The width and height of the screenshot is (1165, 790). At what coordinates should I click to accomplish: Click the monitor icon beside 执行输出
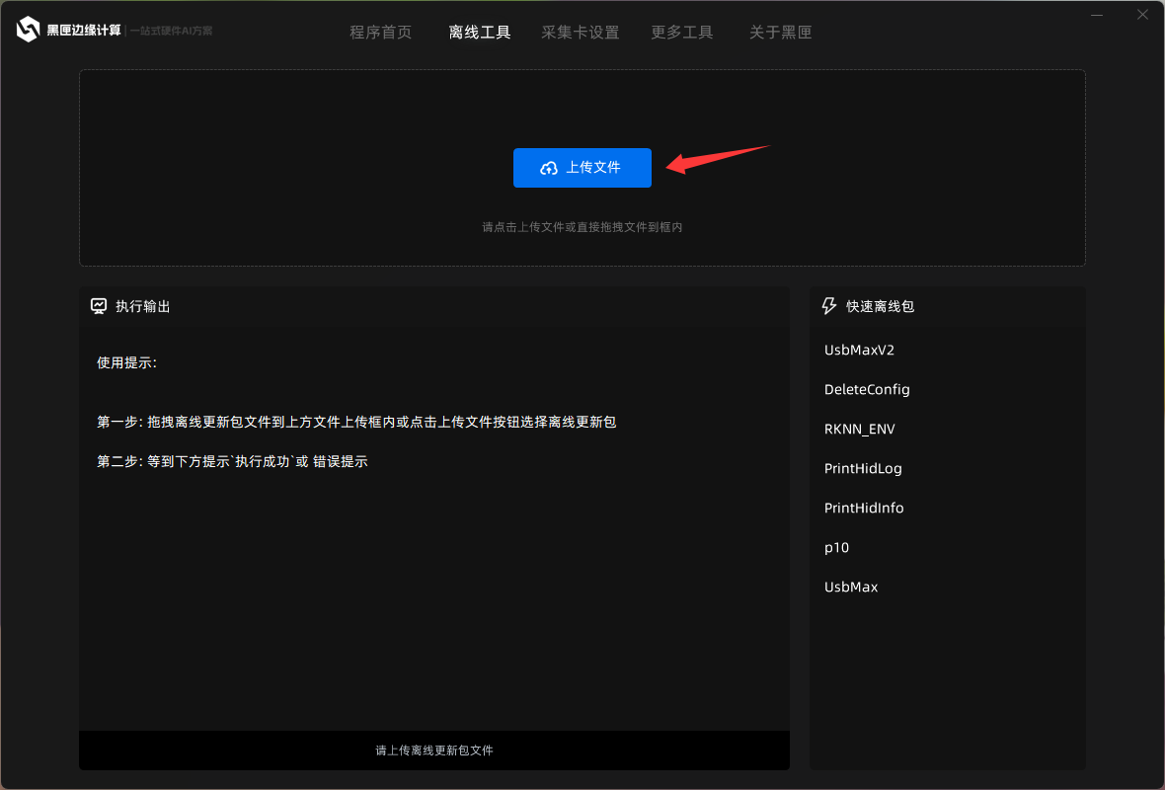[98, 306]
